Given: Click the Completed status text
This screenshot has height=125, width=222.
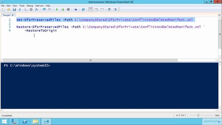Looking at the screenshot, I should [x=7, y=116].
